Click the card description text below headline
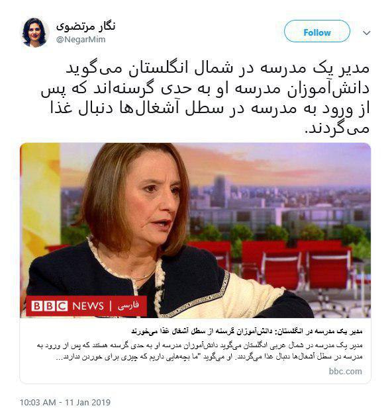This screenshot has height=408, width=392. click(200, 351)
